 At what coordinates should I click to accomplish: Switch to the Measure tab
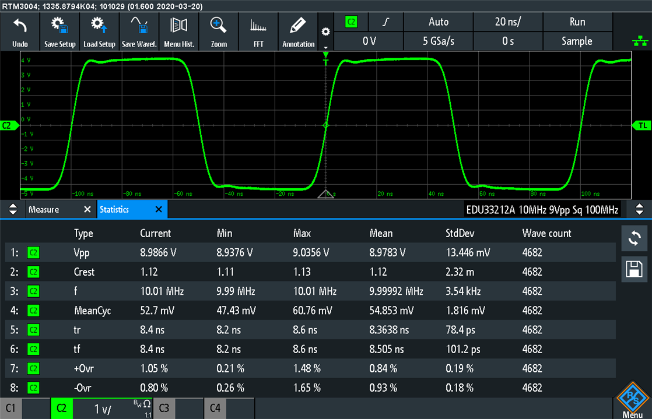coord(44,210)
